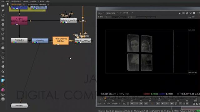200x112 pixels.
Task: Open the Draw nodes toolbar menu
Action: coord(3,10)
